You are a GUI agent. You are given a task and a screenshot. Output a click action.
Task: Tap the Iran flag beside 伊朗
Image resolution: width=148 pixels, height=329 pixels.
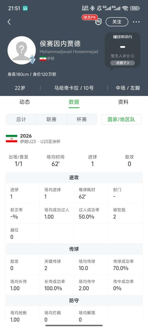click(43, 59)
